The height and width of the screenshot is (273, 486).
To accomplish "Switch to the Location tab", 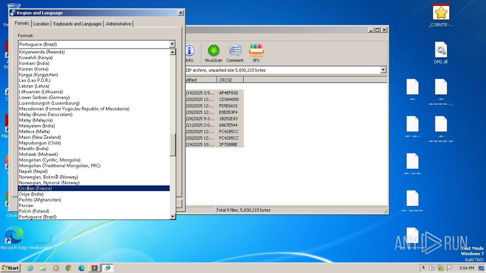I will [x=41, y=24].
